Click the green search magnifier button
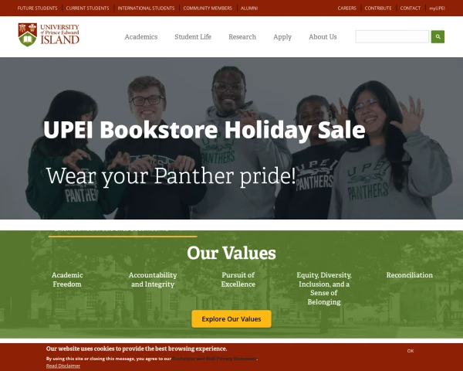Viewport: 463px width, 371px height. [x=438, y=36]
